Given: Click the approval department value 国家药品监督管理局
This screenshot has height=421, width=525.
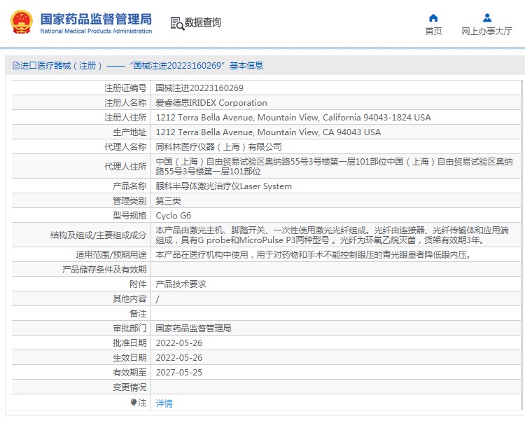Looking at the screenshot, I should [193, 329].
